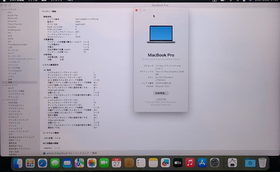Select NVMExpress in the sidebar
The image size is (280, 172).
pos(14,30)
